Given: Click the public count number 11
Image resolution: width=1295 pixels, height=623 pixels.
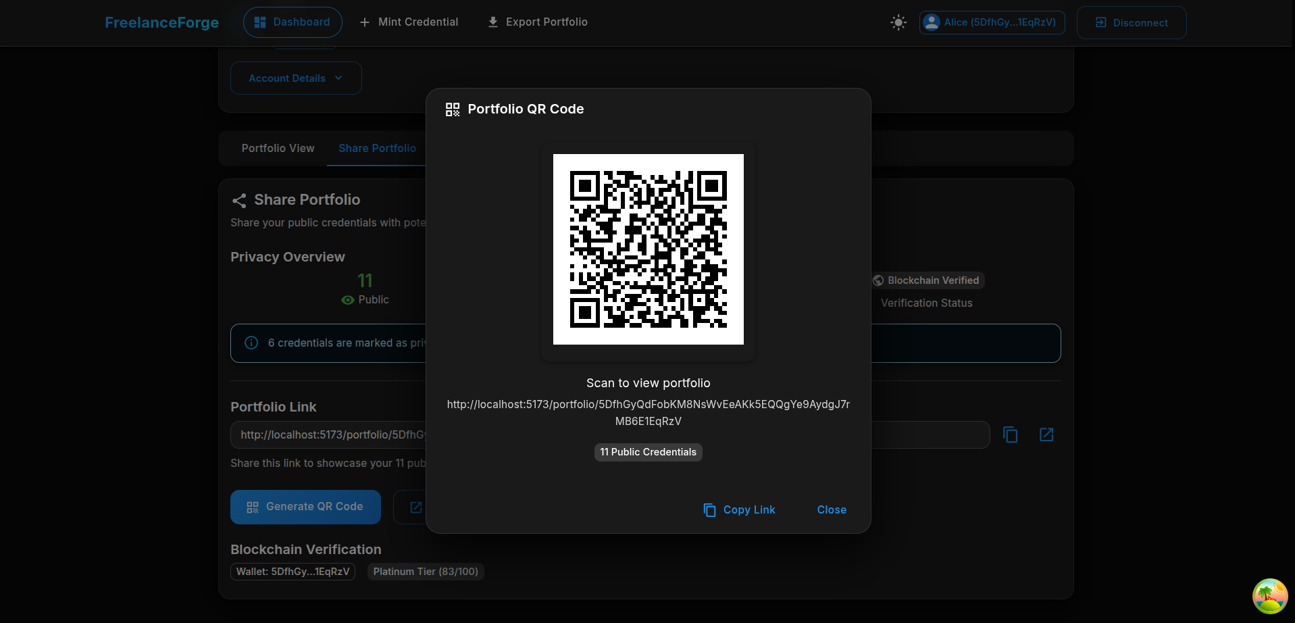Looking at the screenshot, I should pyautogui.click(x=365, y=280).
